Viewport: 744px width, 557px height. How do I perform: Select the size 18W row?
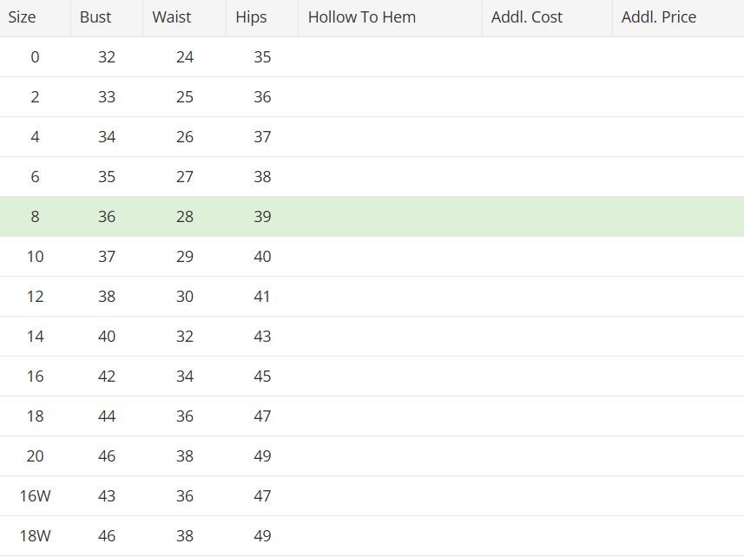click(x=372, y=535)
